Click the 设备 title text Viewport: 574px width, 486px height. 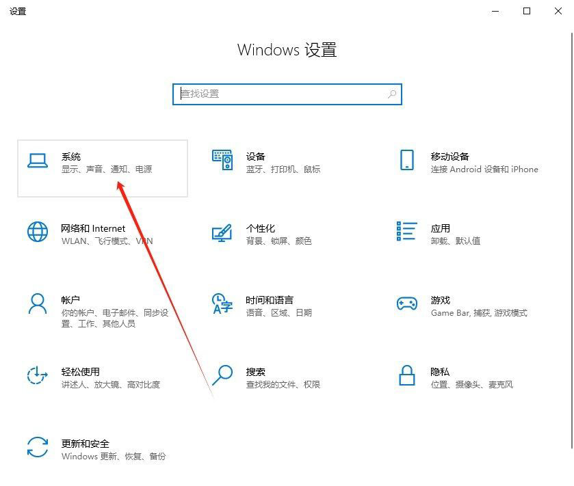pyautogui.click(x=255, y=157)
